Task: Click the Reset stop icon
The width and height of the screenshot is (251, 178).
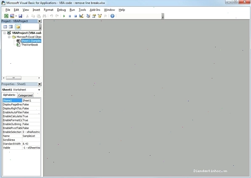Action: 75,16
